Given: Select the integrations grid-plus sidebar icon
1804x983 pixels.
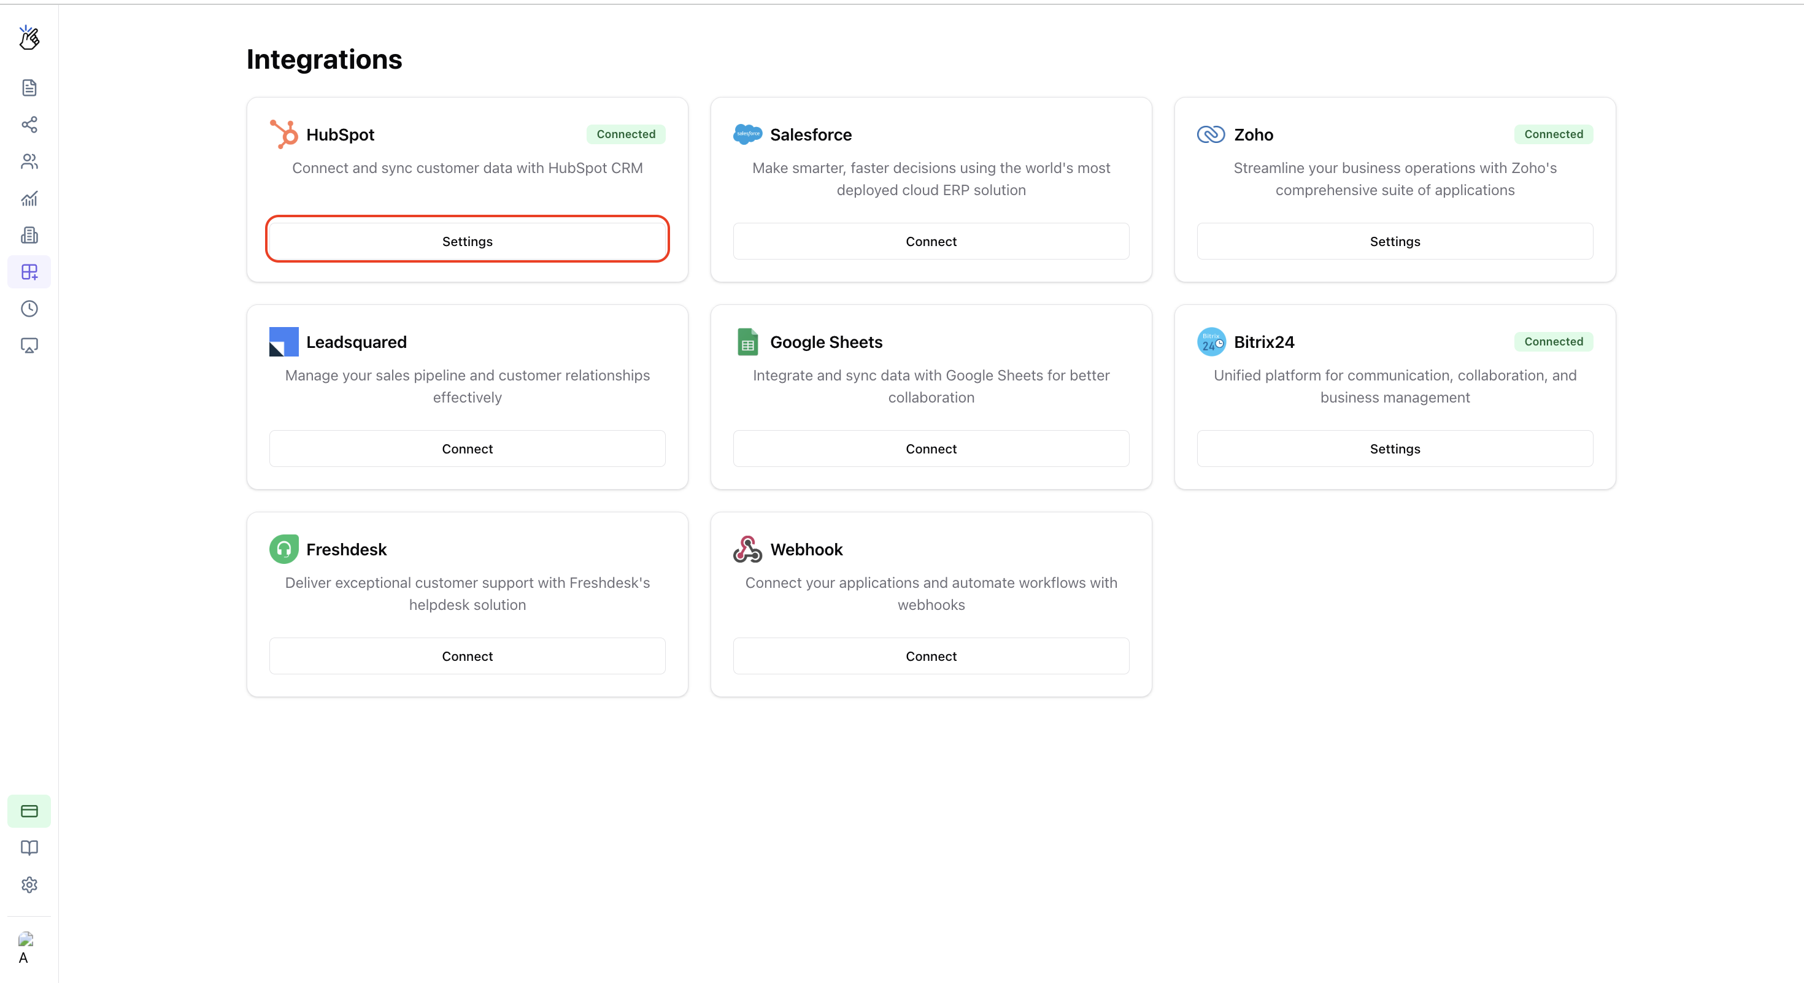Looking at the screenshot, I should point(29,272).
